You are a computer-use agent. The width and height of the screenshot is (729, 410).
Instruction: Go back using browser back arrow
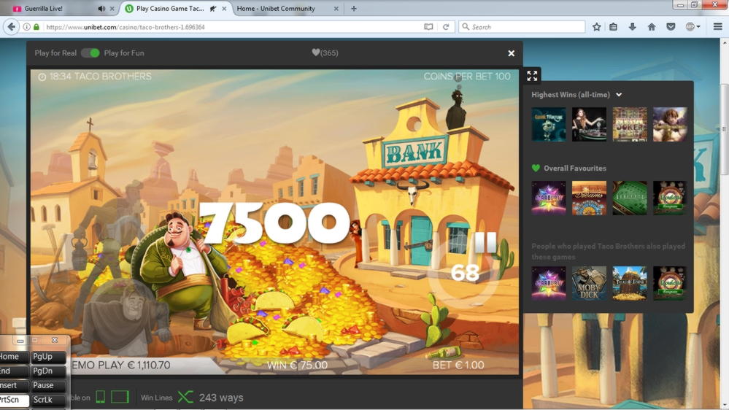point(11,27)
